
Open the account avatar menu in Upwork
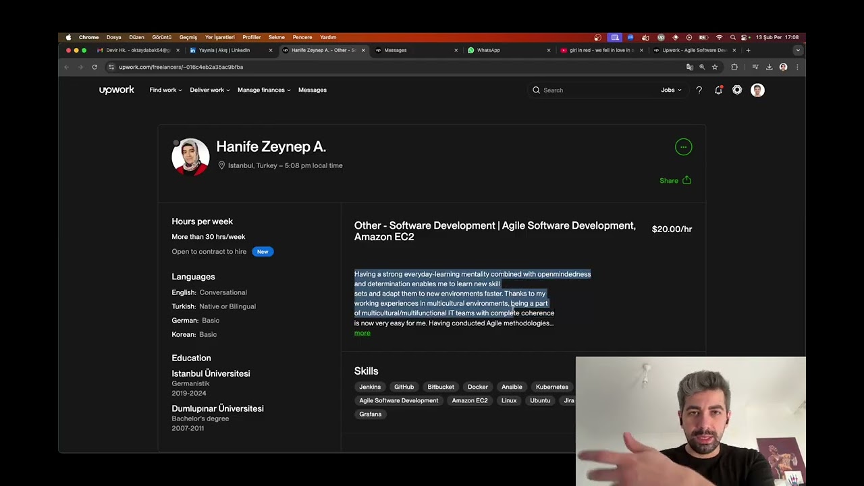point(757,90)
